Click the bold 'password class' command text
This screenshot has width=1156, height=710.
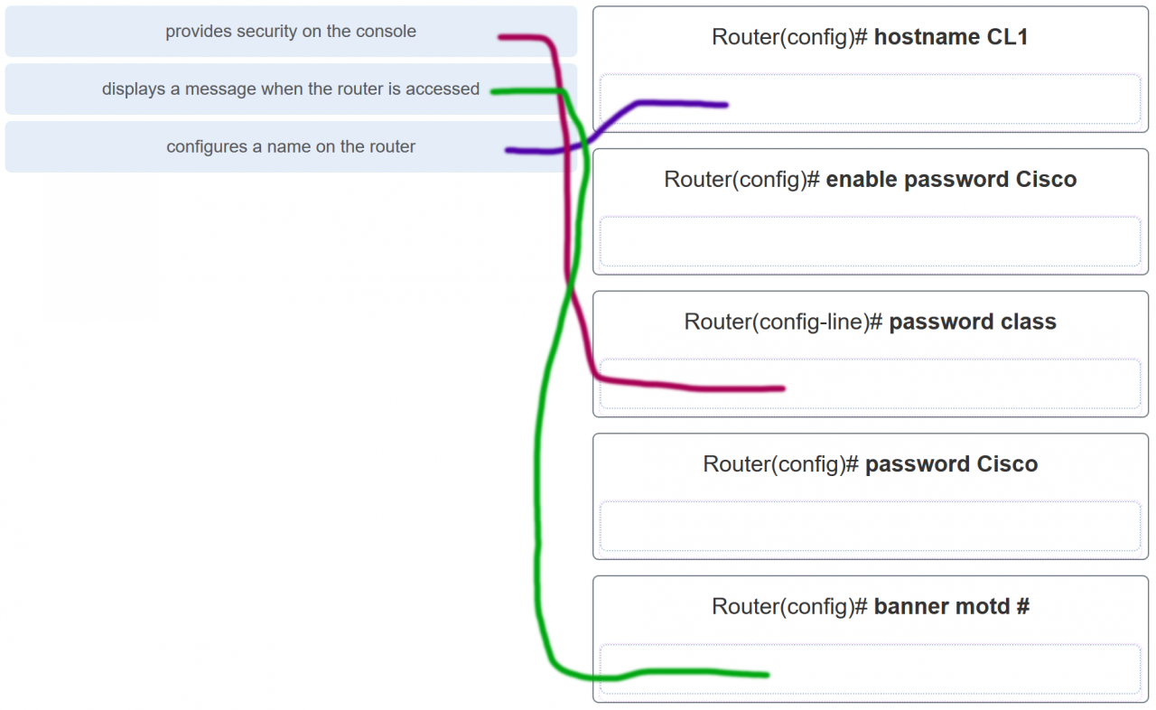coord(973,322)
